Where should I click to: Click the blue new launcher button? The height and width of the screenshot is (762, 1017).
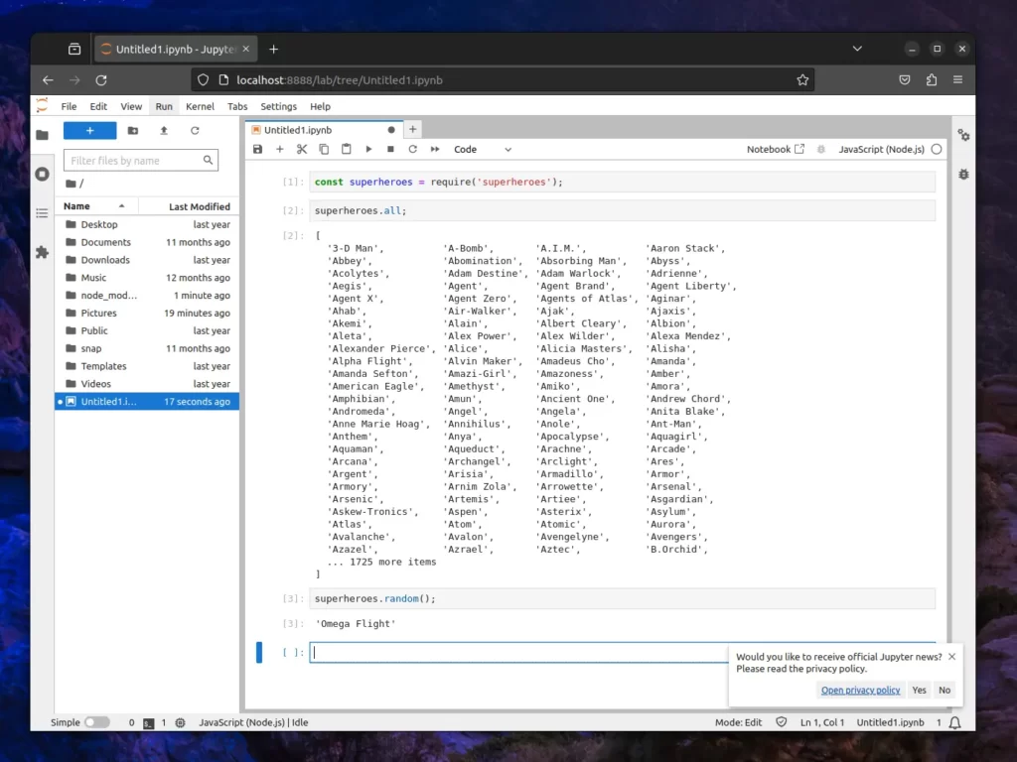point(90,130)
